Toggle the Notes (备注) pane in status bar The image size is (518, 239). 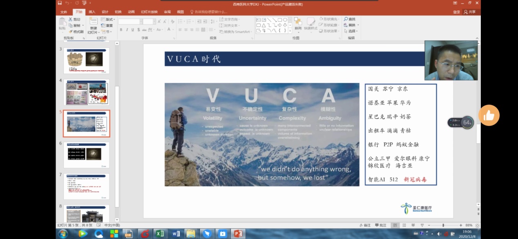pos(365,225)
